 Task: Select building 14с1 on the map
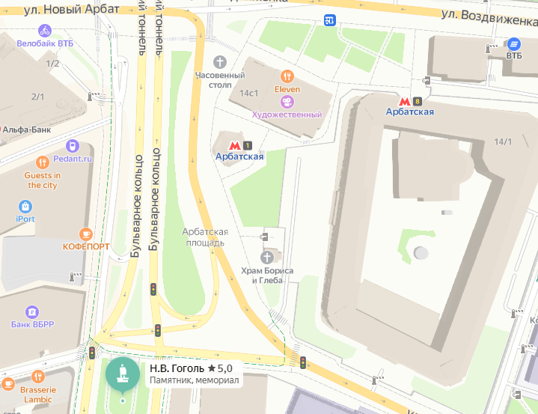click(x=248, y=93)
